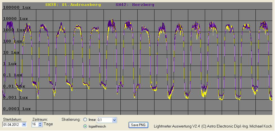
Task: Click the 10 Lux axis label
Action: point(12,52)
